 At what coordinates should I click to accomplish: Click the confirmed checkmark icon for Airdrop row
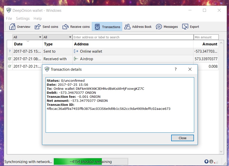[x=10, y=59]
